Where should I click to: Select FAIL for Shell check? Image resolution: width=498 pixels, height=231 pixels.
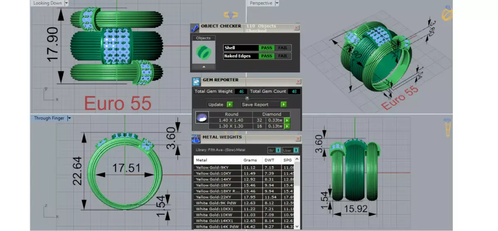point(283,48)
